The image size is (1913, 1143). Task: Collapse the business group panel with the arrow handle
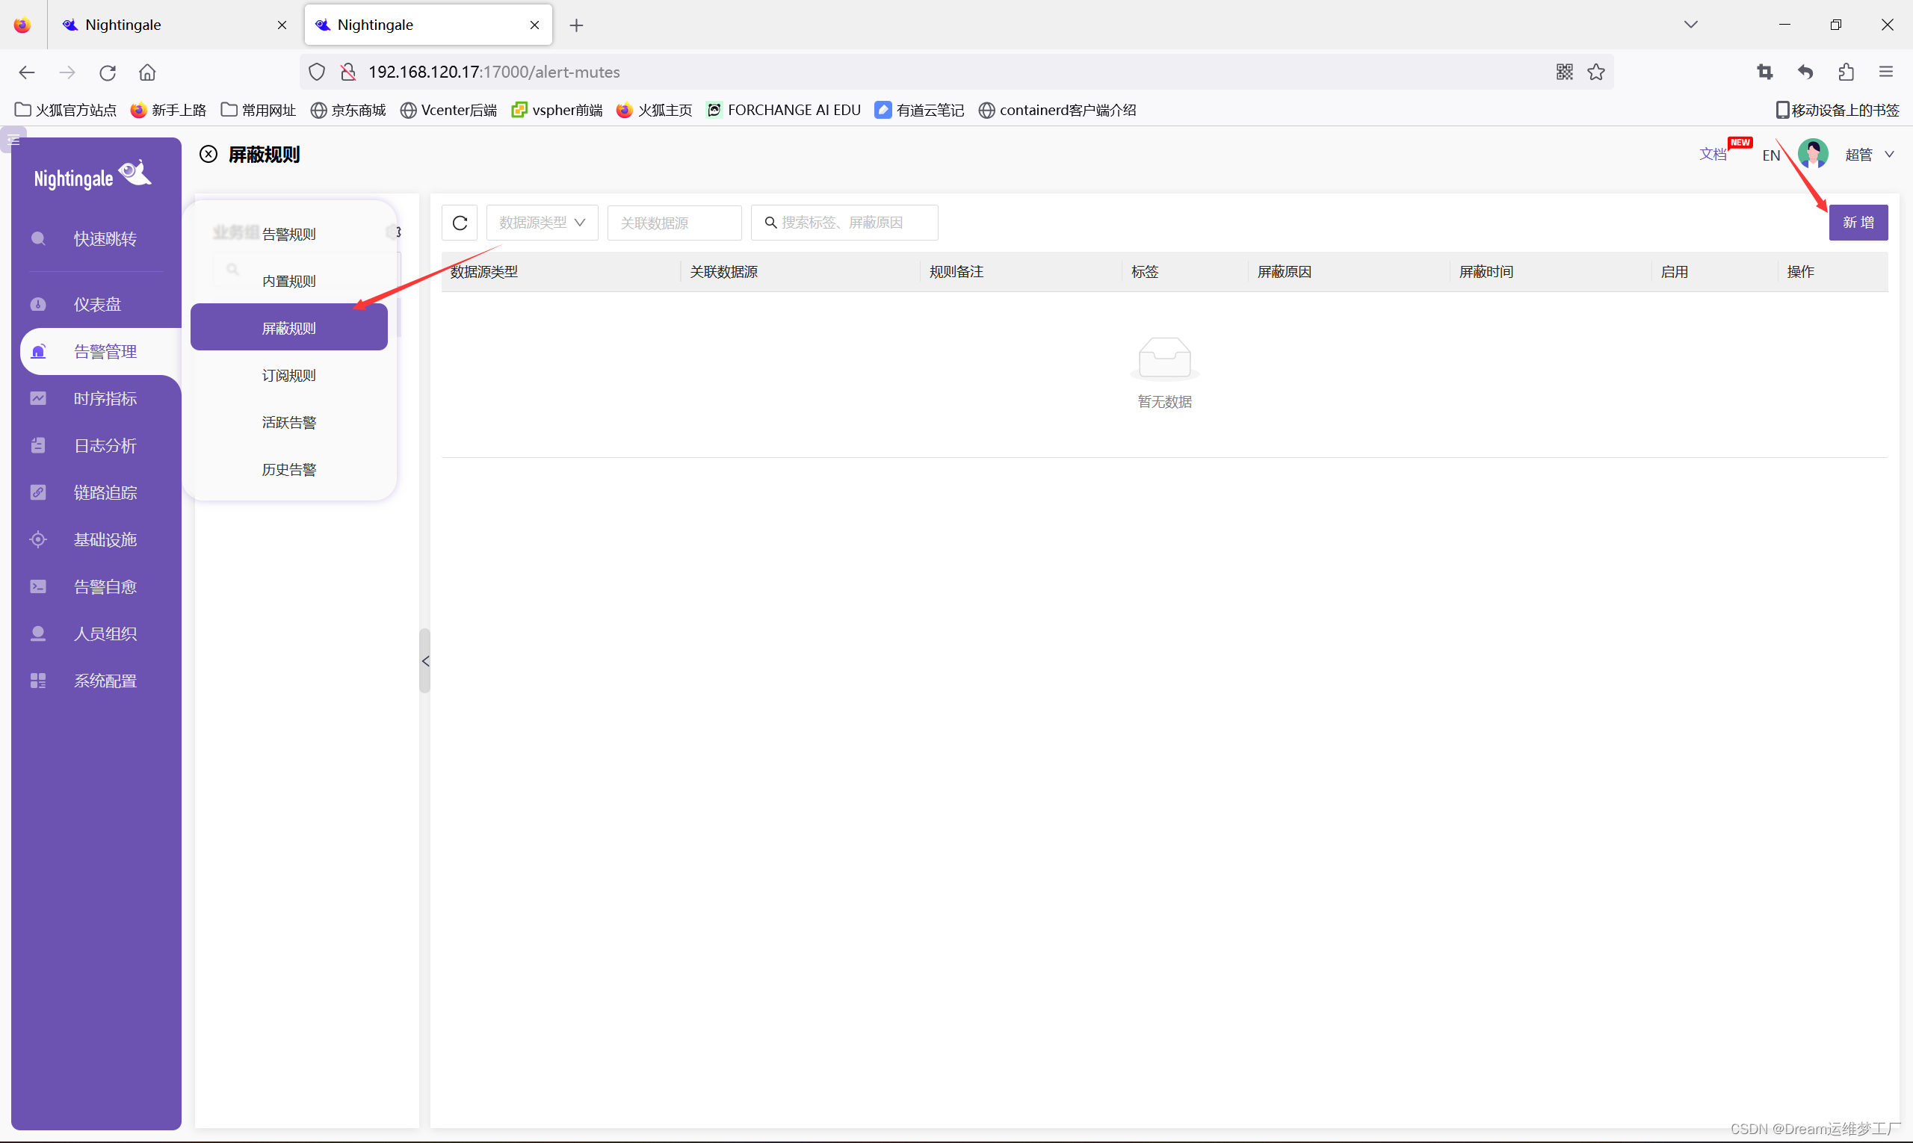click(x=424, y=661)
